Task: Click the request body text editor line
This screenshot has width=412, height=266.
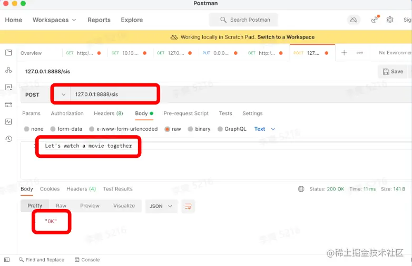Action: pyautogui.click(x=89, y=146)
